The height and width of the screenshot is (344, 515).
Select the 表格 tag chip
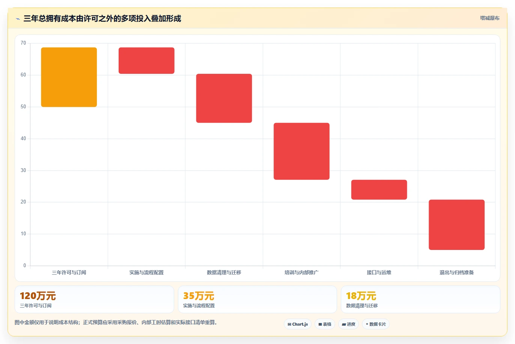(x=325, y=324)
